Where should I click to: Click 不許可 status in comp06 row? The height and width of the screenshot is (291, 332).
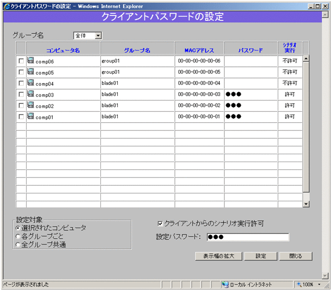point(290,61)
